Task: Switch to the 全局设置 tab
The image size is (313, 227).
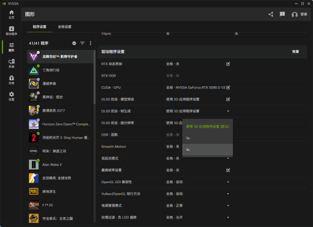Action: click(65, 27)
